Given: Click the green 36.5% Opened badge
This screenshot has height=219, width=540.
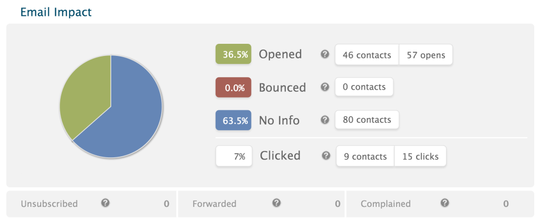Looking at the screenshot, I should point(234,54).
